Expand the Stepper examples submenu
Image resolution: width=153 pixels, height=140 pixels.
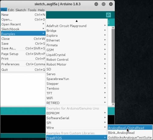[76, 84]
